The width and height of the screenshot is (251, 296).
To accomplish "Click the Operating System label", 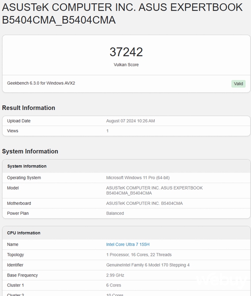I will coord(24,178).
